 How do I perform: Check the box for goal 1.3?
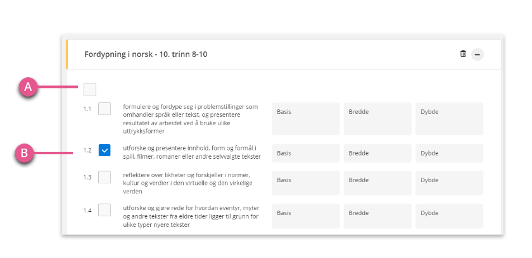[x=104, y=177]
